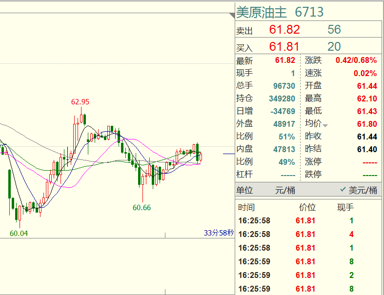384x295 pixels.
Task: Open the dropdown arrow next to 均价
Action: click(325, 126)
